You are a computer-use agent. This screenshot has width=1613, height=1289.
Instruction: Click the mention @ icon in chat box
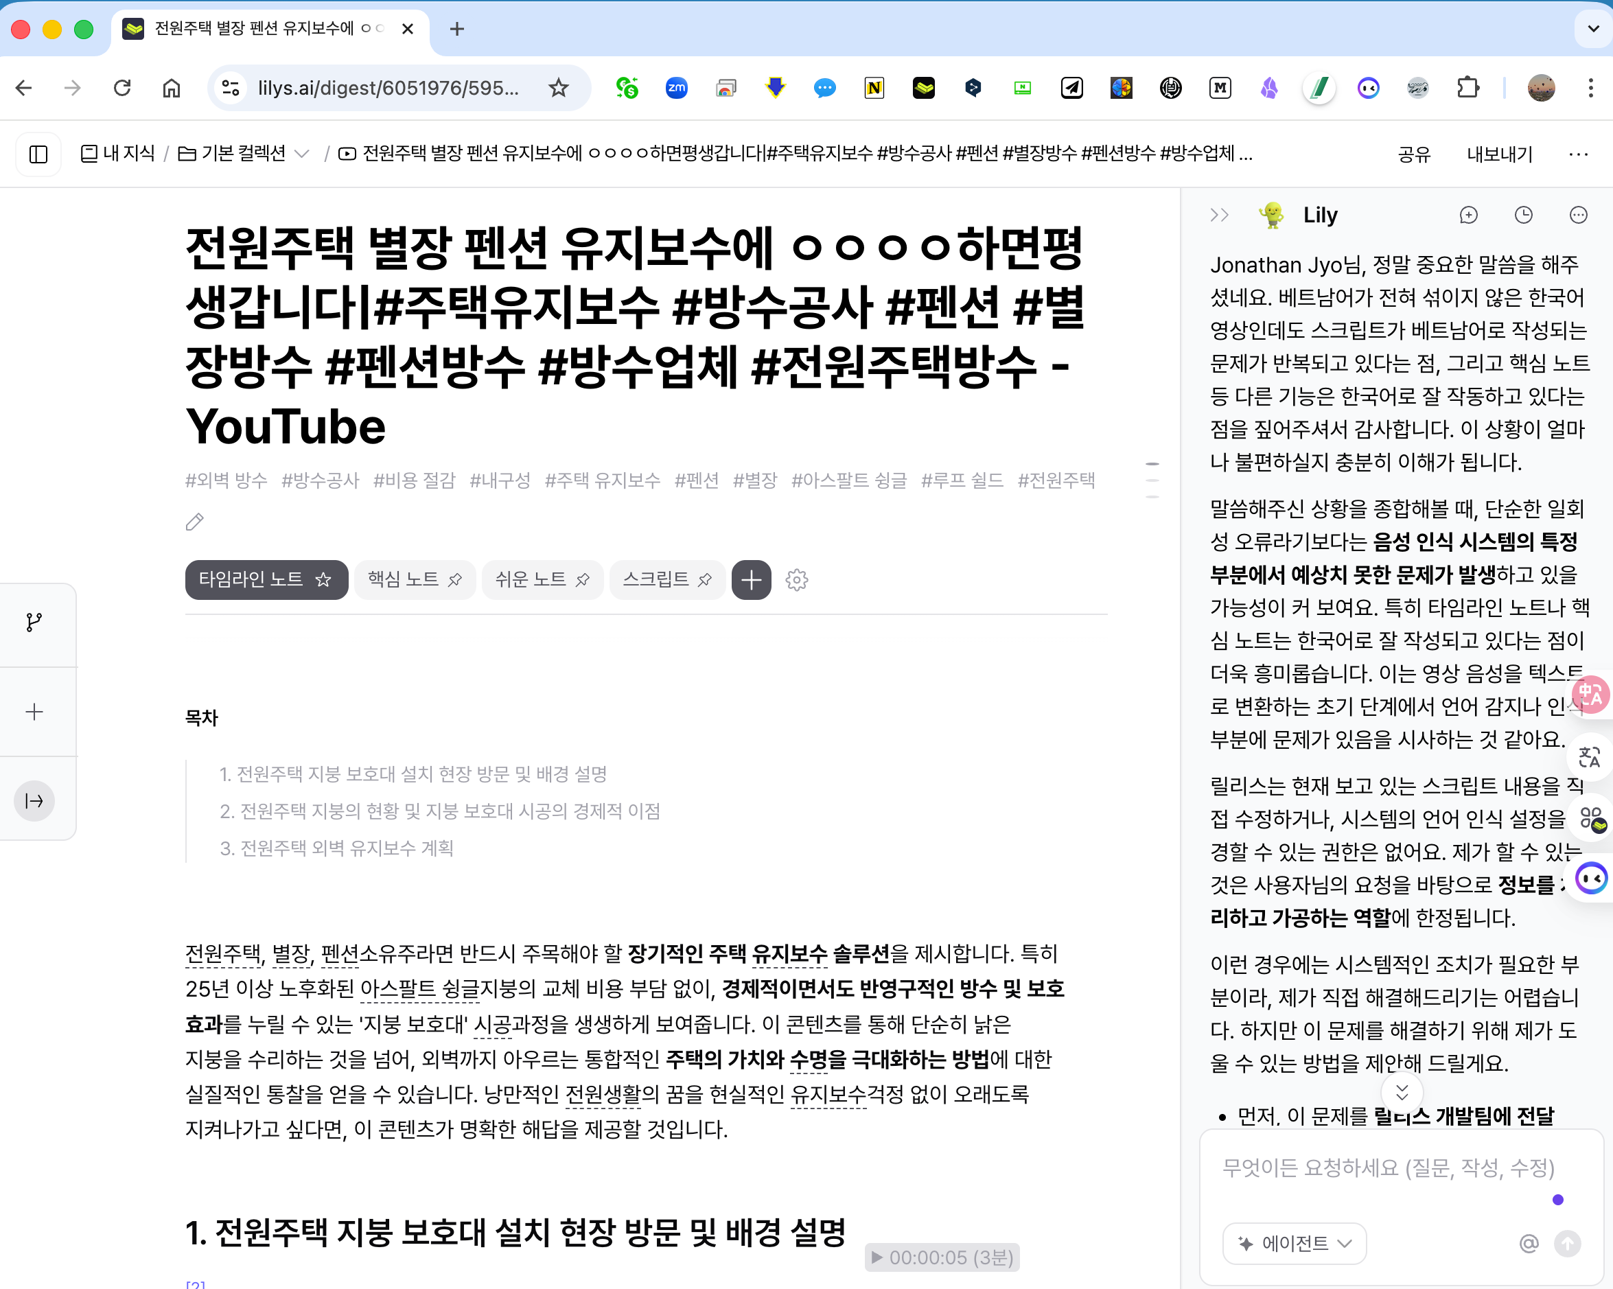[1529, 1244]
